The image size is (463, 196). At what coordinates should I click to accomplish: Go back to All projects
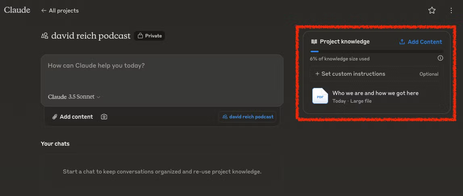pyautogui.click(x=60, y=10)
